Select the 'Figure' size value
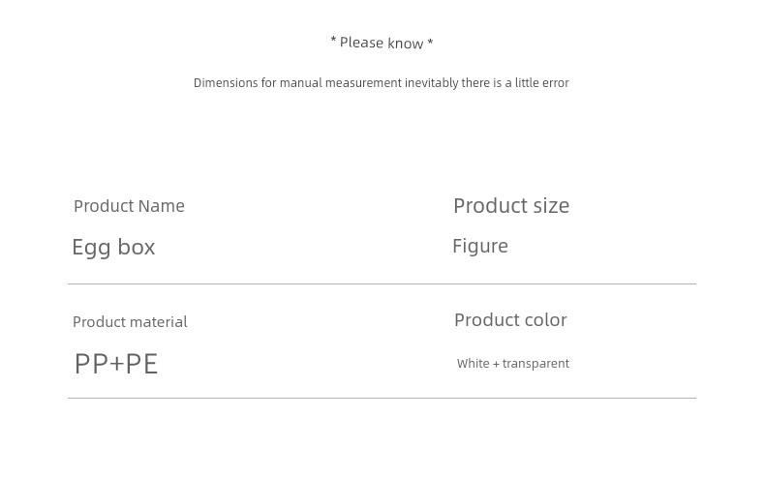This screenshot has height=477, width=765. point(480,246)
